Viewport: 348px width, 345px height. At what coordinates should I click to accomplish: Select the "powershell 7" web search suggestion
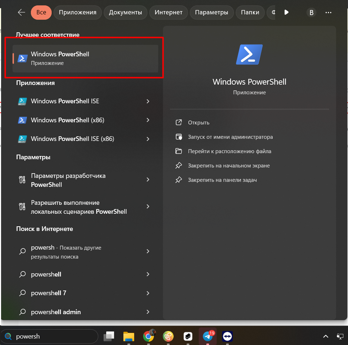tap(48, 293)
